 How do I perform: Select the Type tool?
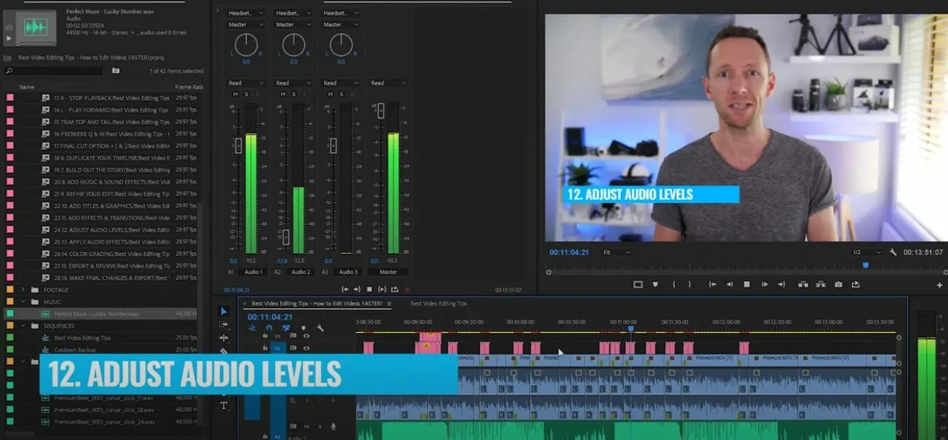(224, 405)
